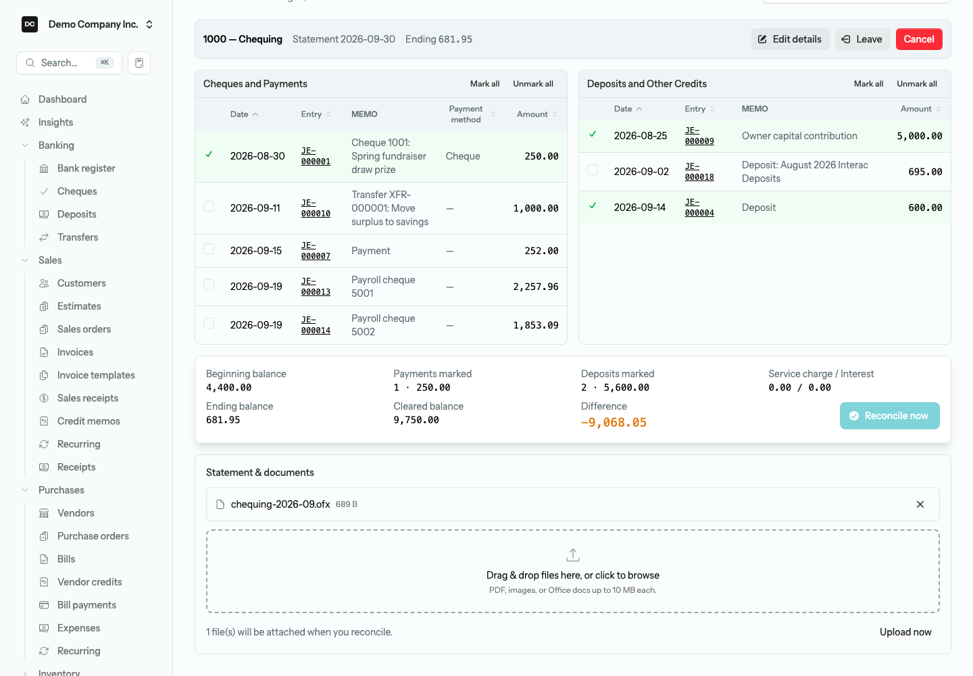Click the Invoices document icon
973x676 pixels.
click(44, 352)
